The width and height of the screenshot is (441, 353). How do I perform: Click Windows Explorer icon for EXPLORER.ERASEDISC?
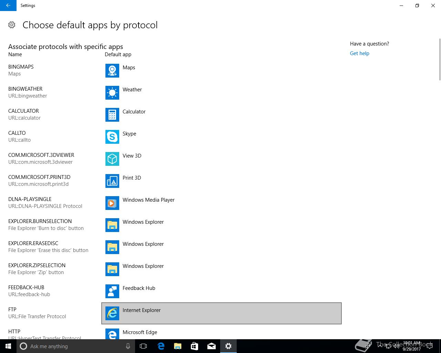[112, 247]
